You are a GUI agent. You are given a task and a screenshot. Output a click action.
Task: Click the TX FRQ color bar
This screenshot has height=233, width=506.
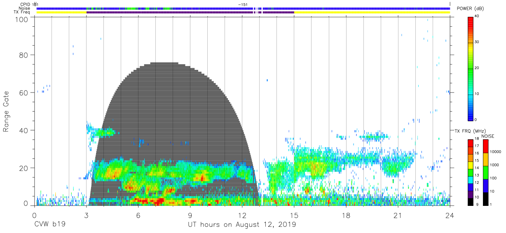(x=470, y=173)
